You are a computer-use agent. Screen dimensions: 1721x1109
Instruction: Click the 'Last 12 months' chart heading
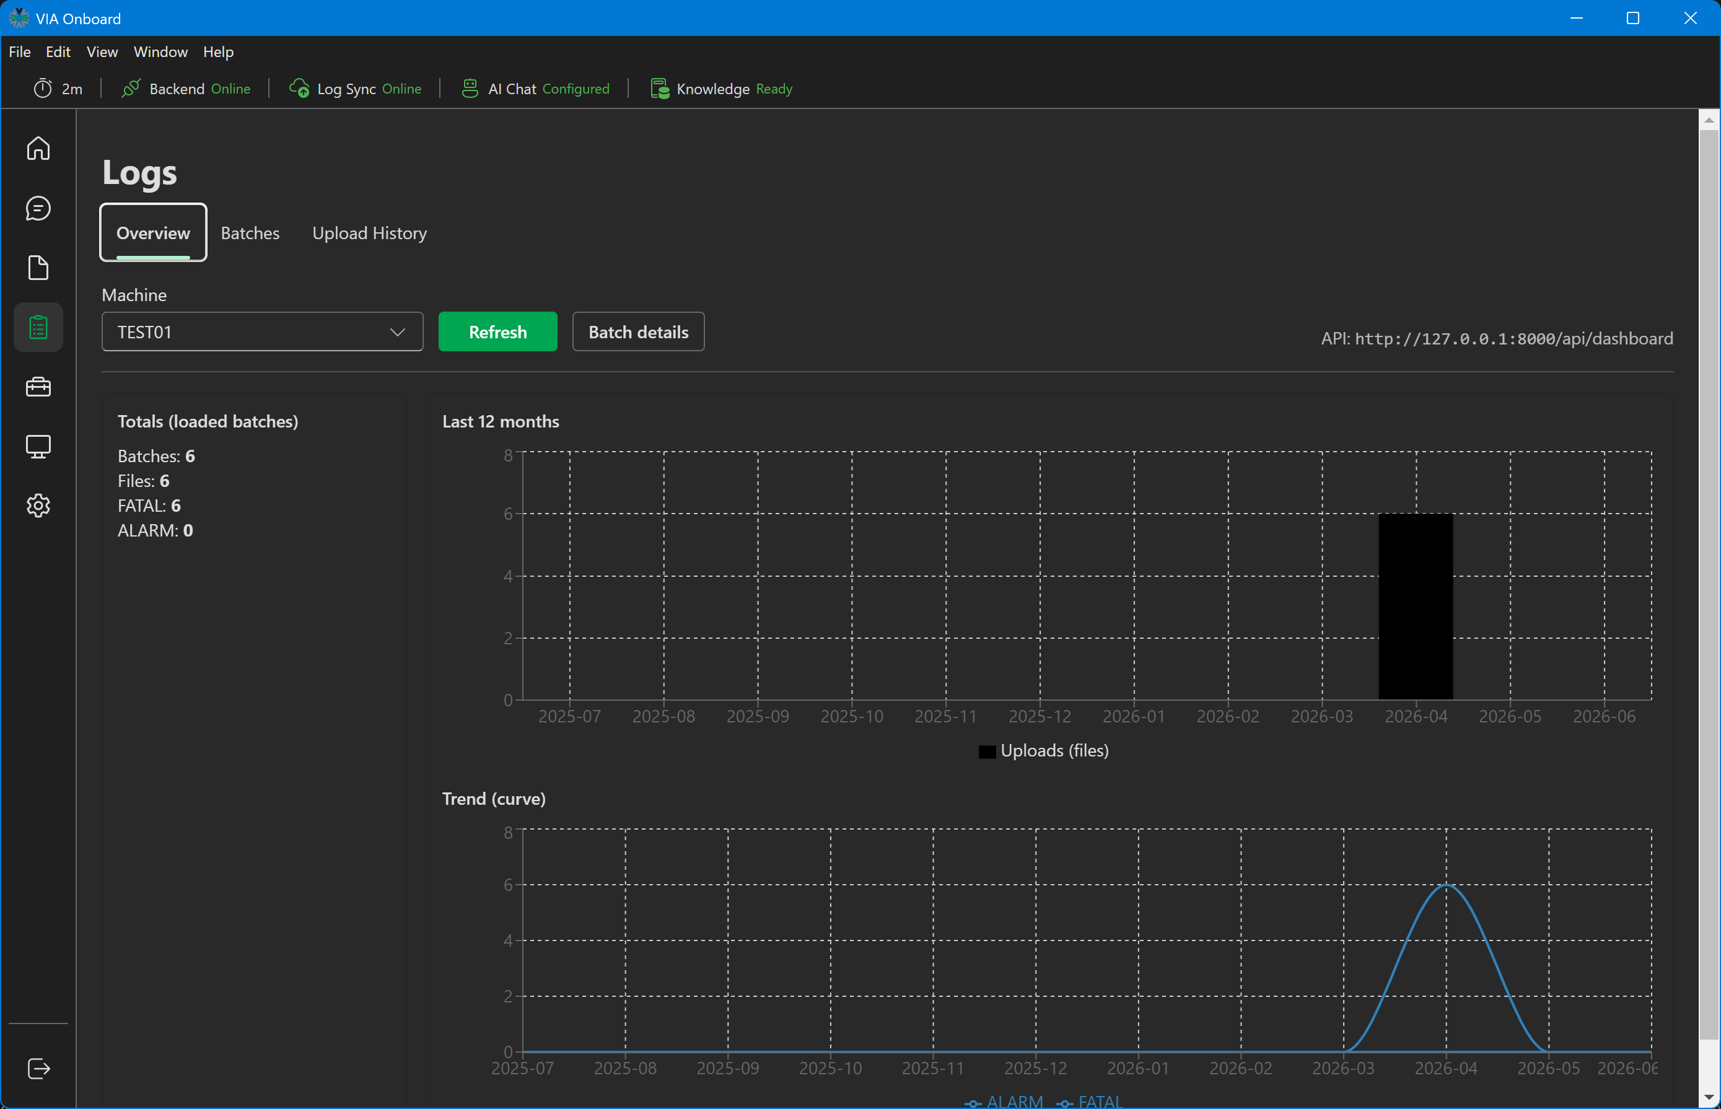coord(501,421)
